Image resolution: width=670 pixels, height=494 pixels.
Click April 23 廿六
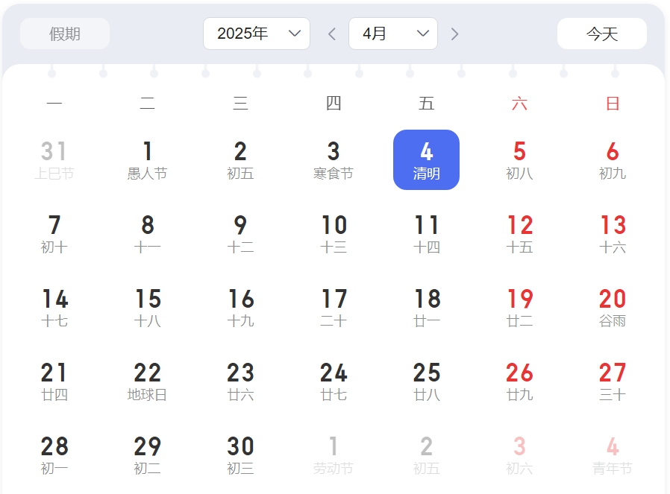pos(240,381)
